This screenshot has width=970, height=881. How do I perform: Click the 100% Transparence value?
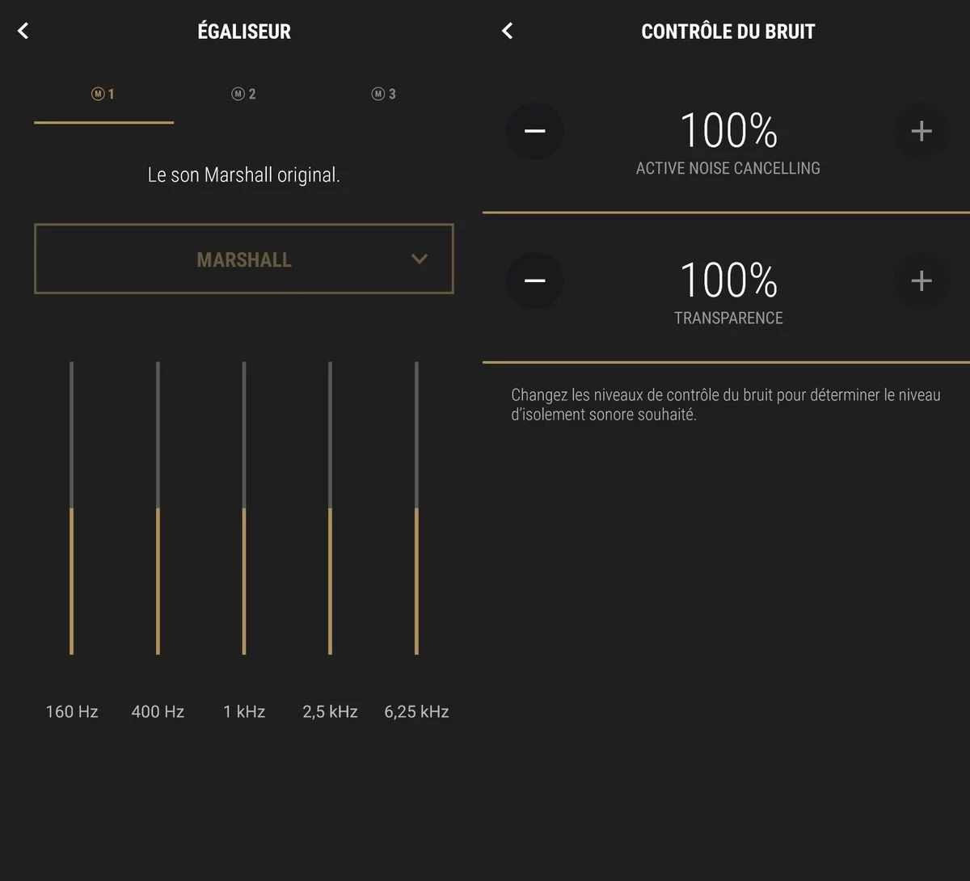coord(728,280)
